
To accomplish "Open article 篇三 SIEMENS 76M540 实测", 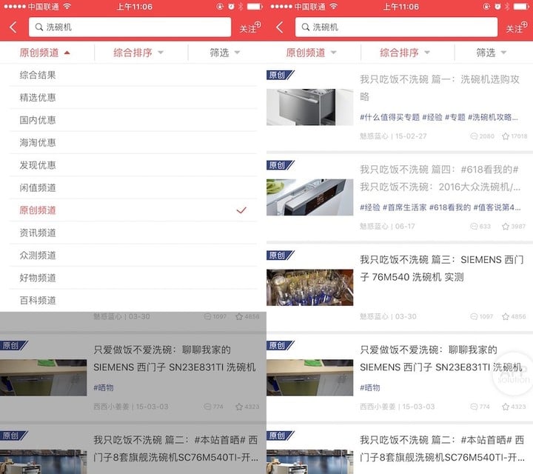I will click(x=441, y=268).
